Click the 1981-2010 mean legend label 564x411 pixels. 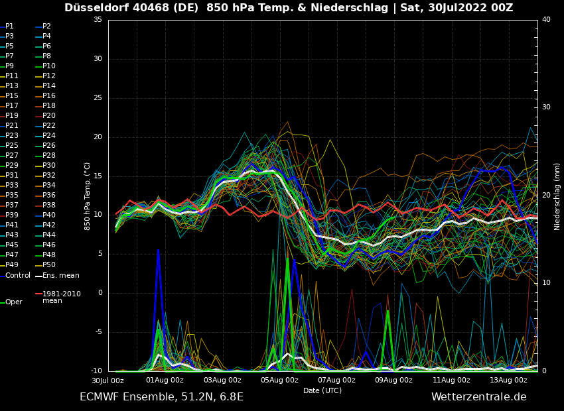[61, 297]
